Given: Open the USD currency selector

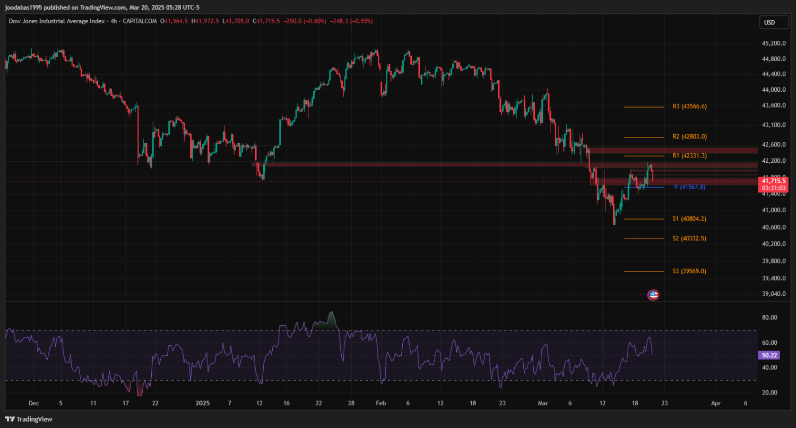Looking at the screenshot, I should pos(769,22).
